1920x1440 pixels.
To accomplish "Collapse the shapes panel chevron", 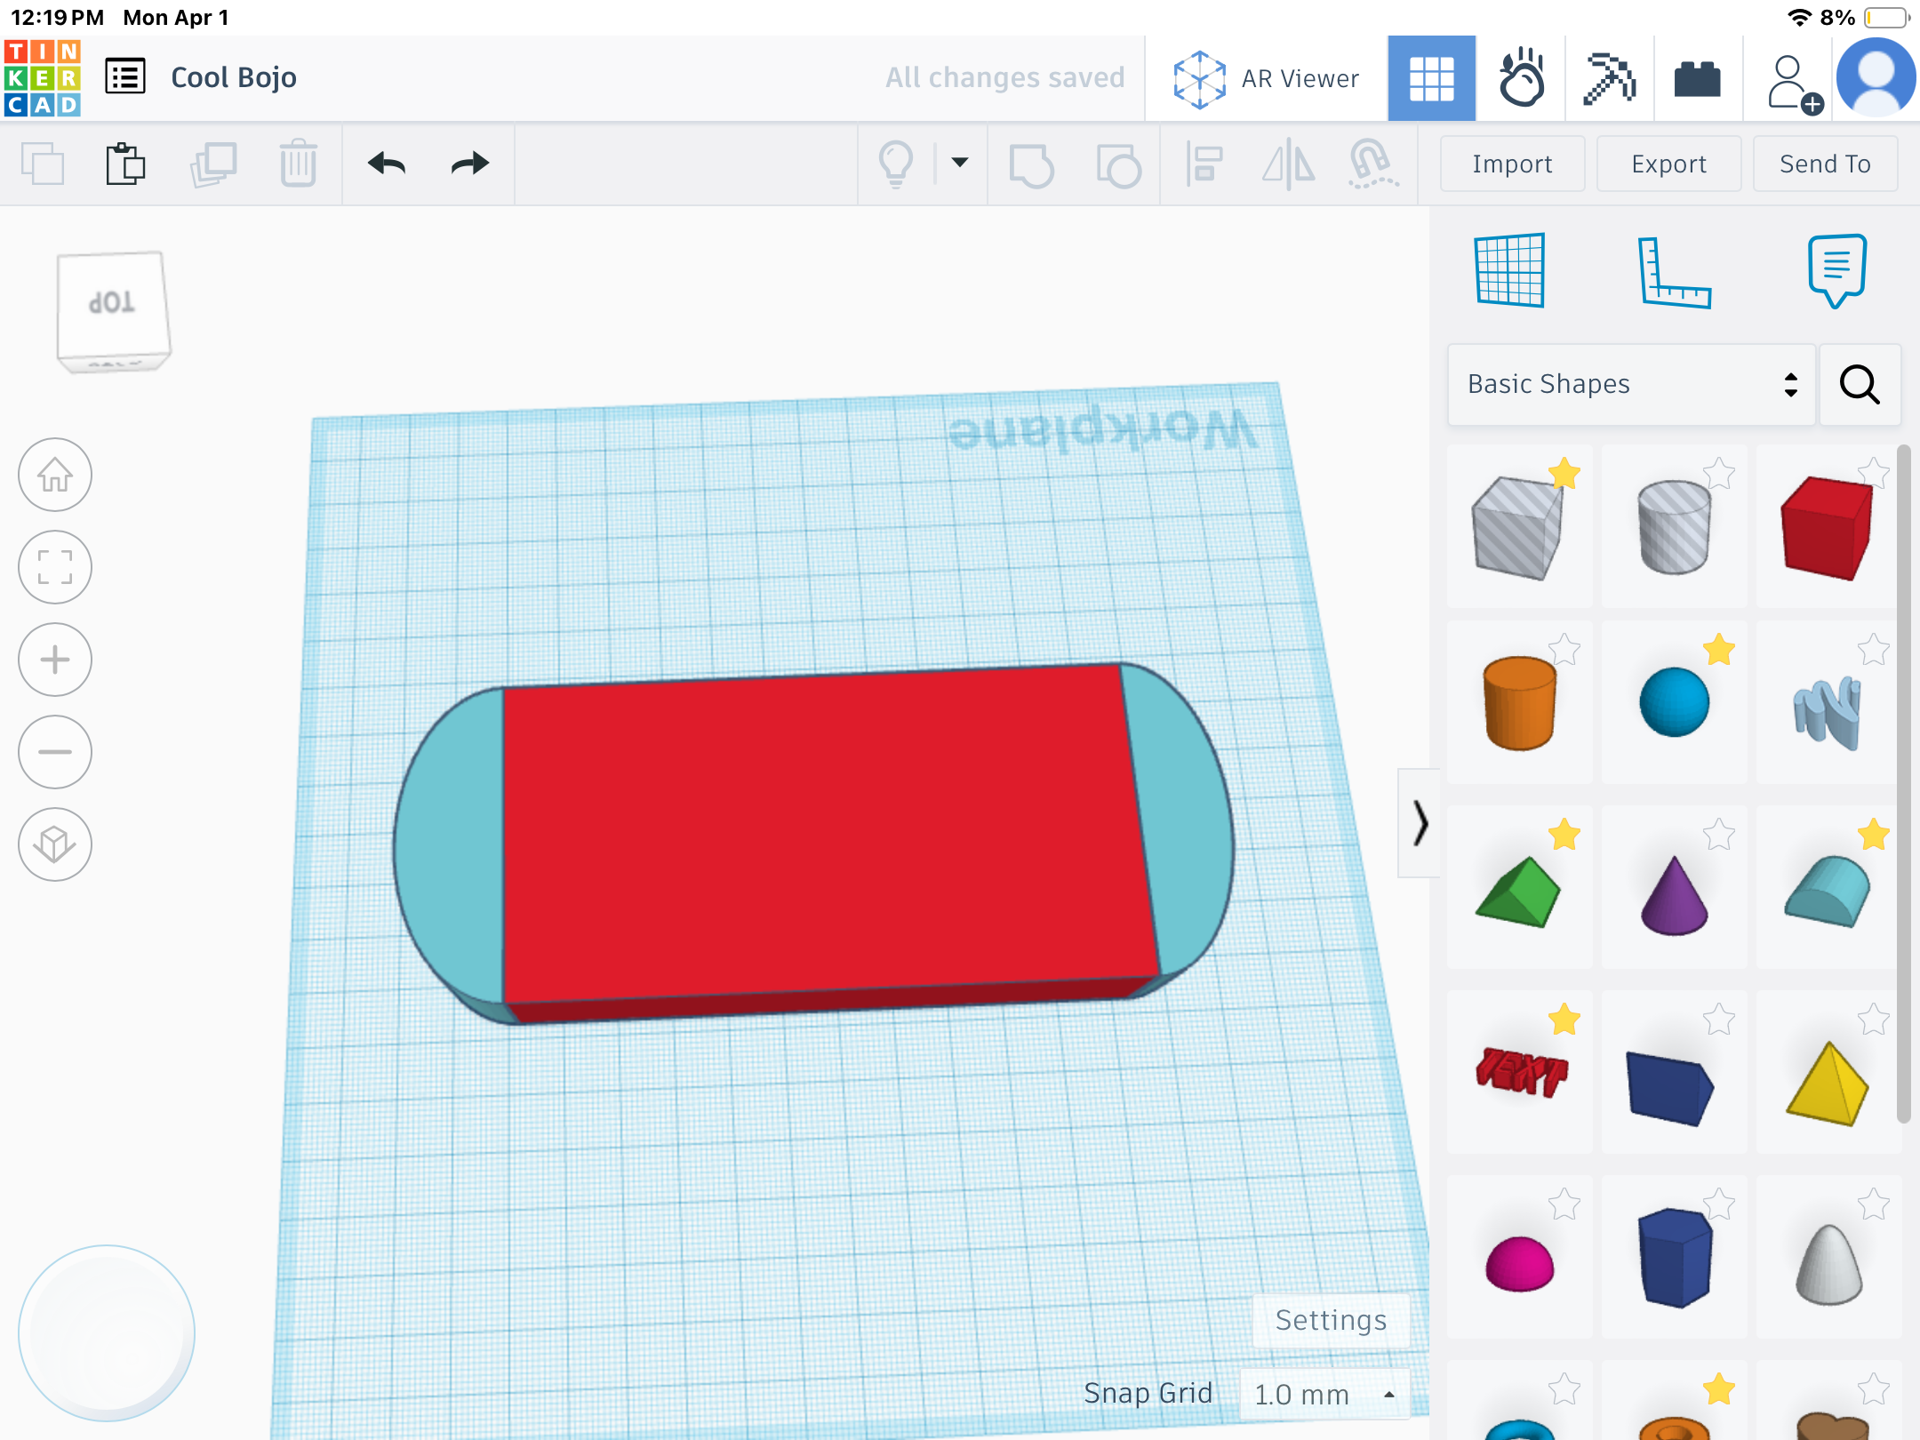I will click(1420, 823).
